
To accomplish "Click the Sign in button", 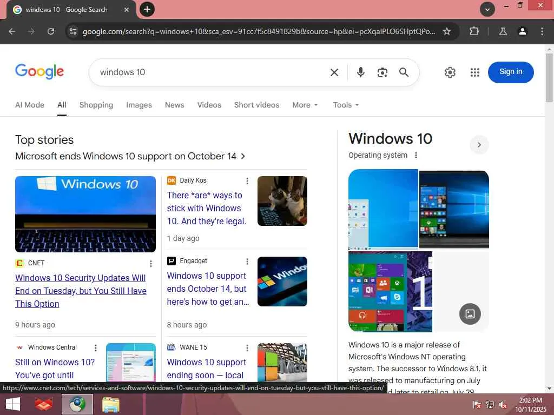I will [511, 72].
